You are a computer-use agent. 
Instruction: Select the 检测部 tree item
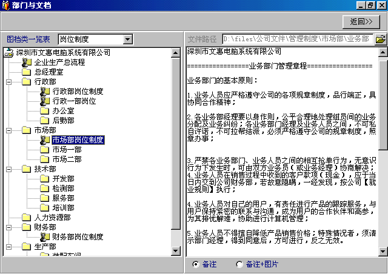(x=63, y=189)
